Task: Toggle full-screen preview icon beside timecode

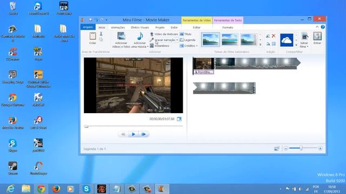Action: [x=179, y=119]
